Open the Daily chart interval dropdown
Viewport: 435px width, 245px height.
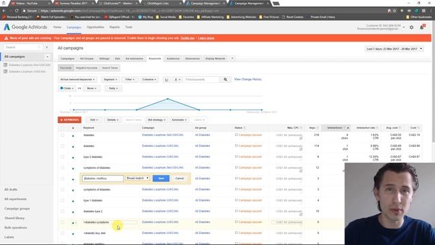coord(113,88)
